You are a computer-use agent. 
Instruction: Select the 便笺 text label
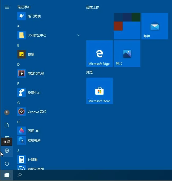(31, 54)
